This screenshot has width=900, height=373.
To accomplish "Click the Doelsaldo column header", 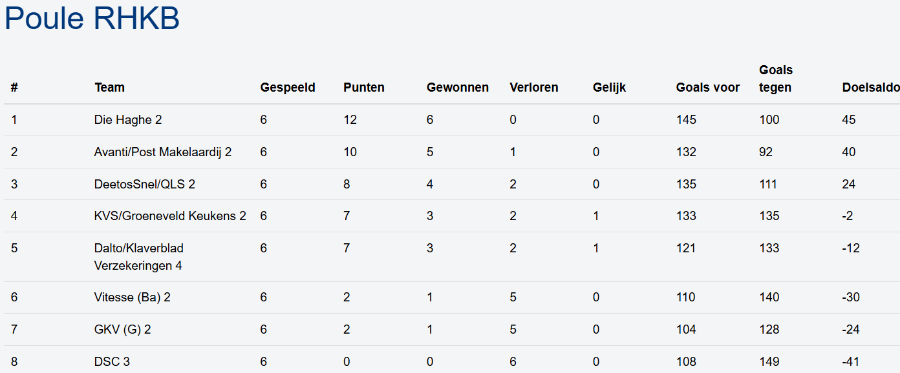I will (870, 87).
